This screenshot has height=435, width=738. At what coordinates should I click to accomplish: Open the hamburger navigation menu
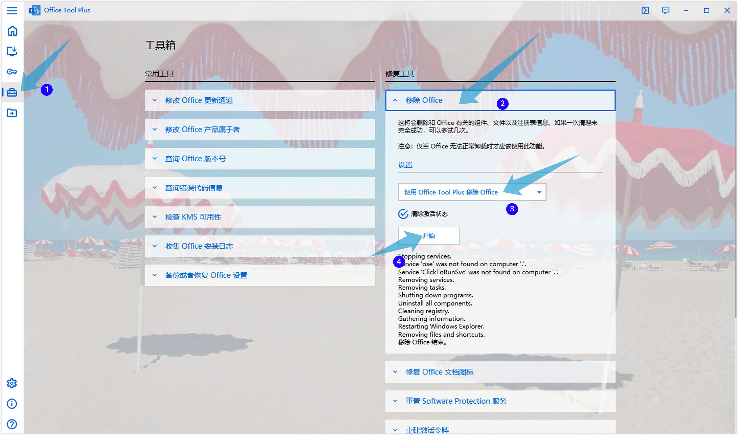(12, 10)
